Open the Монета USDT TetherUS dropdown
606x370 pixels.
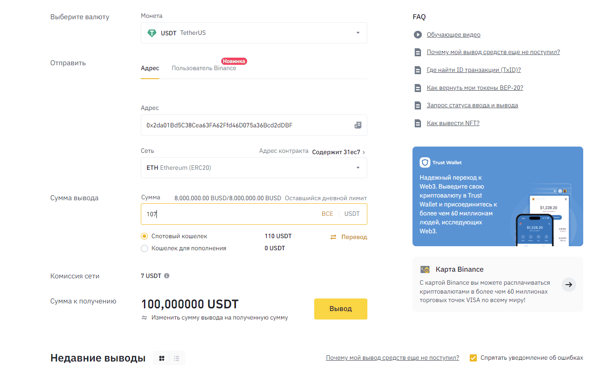pyautogui.click(x=254, y=33)
